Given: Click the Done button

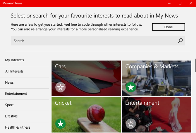Looking at the screenshot, I should click(169, 27).
